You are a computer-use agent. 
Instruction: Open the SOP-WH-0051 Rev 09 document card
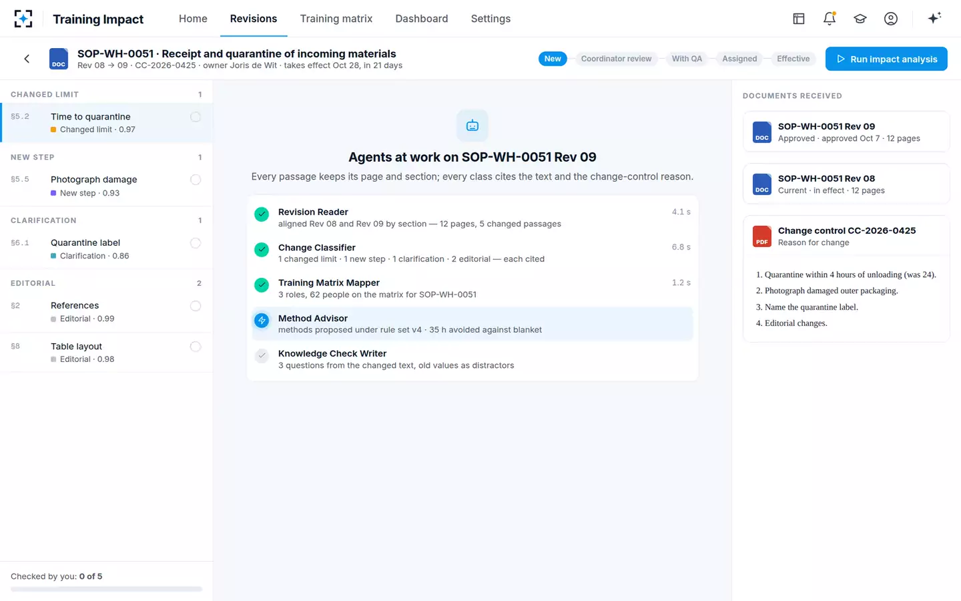point(846,132)
